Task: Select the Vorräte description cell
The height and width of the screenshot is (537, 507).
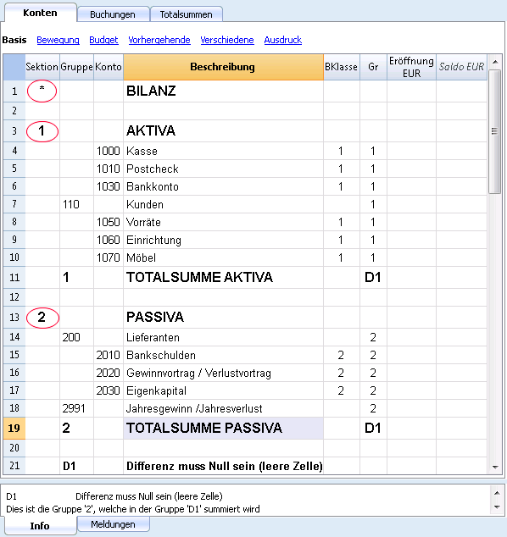Action: coord(223,222)
